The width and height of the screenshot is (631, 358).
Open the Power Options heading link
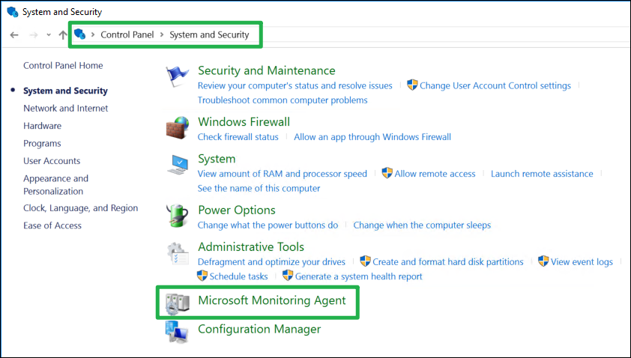coord(237,210)
